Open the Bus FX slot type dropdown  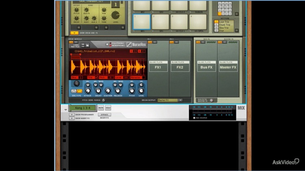click(203, 42)
